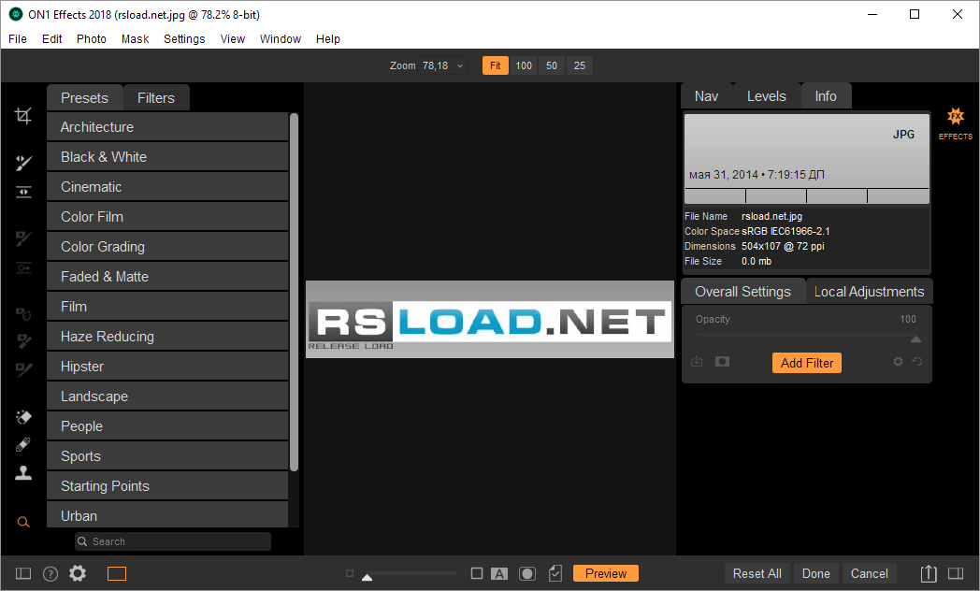Expand the Hipster preset category
This screenshot has width=980, height=591.
pos(167,367)
